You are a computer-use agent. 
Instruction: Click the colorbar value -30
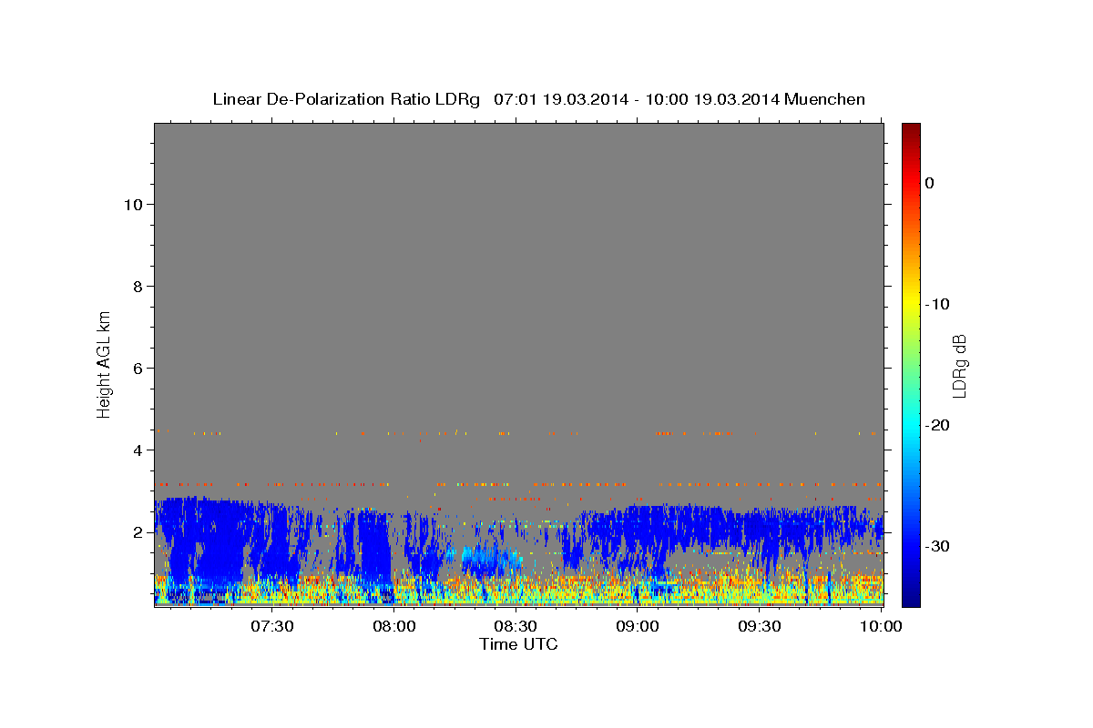click(937, 546)
